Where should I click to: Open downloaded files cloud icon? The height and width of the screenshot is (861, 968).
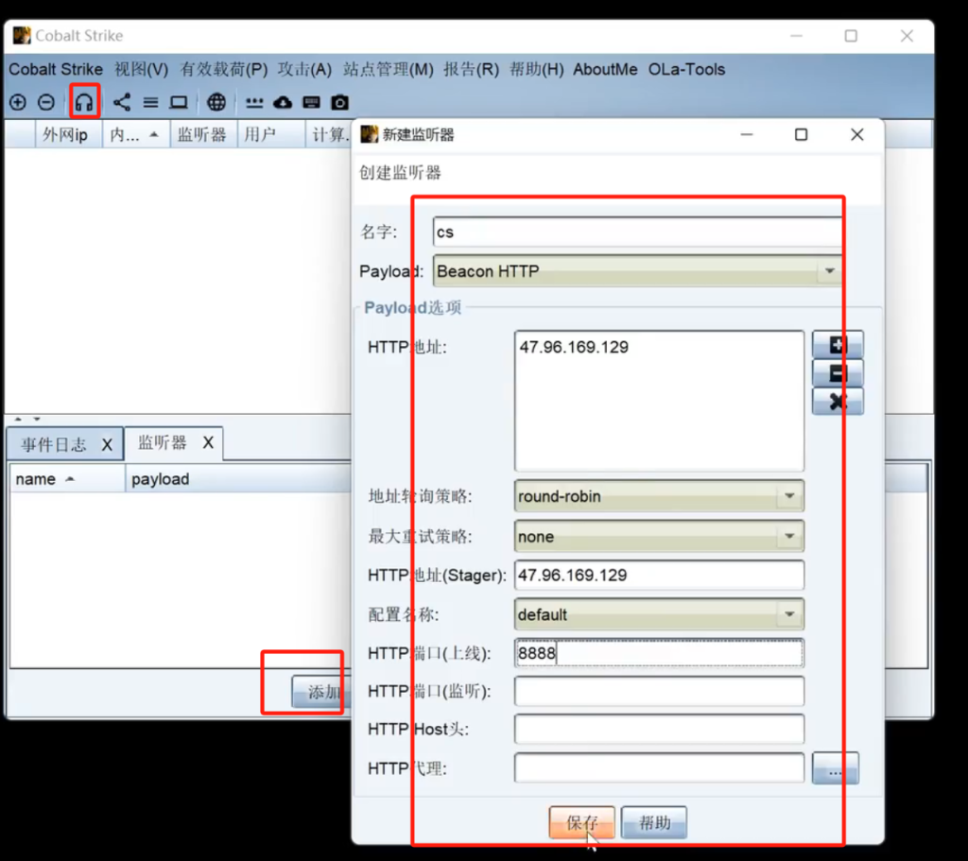283,102
